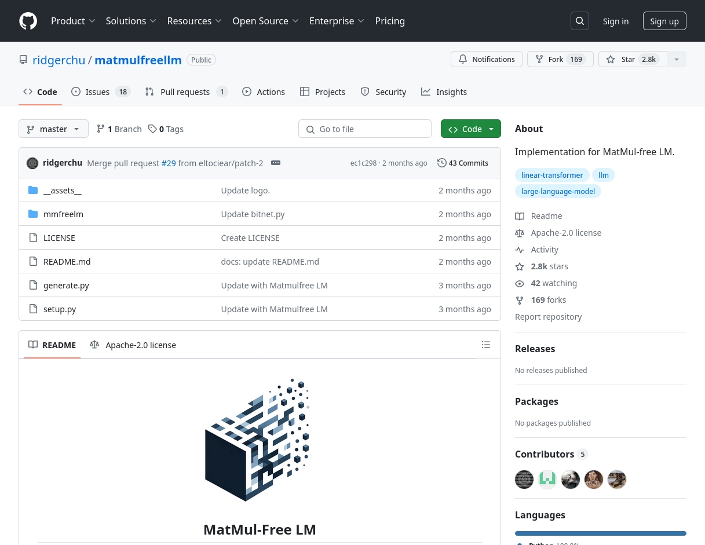Click the GitHub octocat home logo
Image resolution: width=705 pixels, height=545 pixels.
28,21
